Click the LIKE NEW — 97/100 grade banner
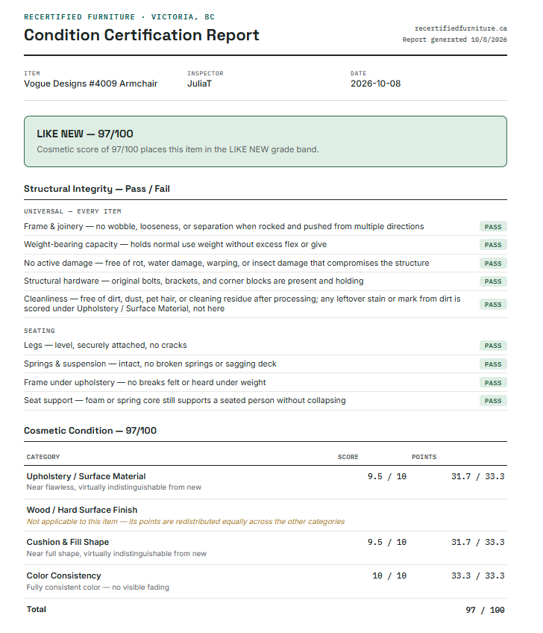The image size is (543, 633). tap(266, 142)
